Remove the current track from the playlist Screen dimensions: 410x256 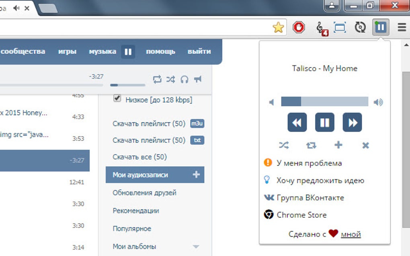click(x=365, y=146)
